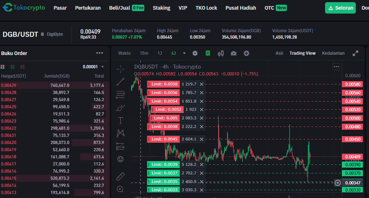Open the Pasar menu
Image resolution: width=369 pixels, height=198 pixels.
click(60, 8)
